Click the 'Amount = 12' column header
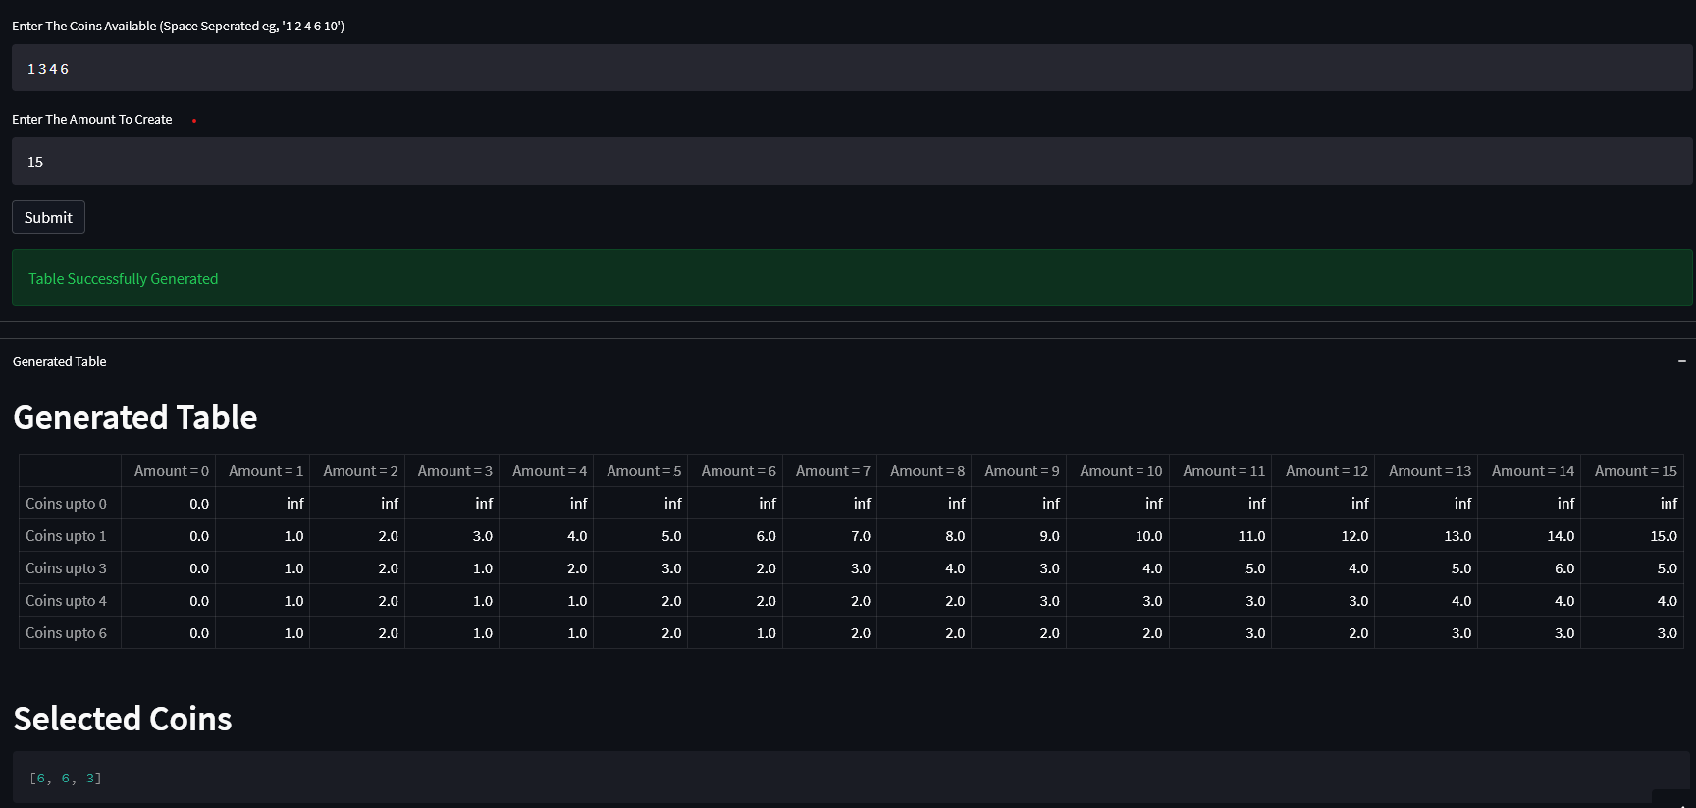Image resolution: width=1696 pixels, height=808 pixels. (1324, 471)
